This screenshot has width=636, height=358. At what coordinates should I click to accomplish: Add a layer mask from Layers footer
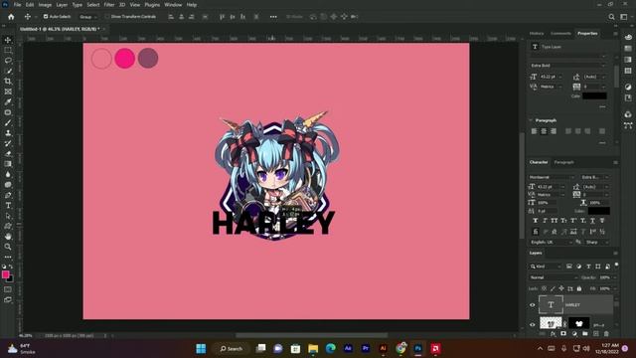(x=563, y=334)
